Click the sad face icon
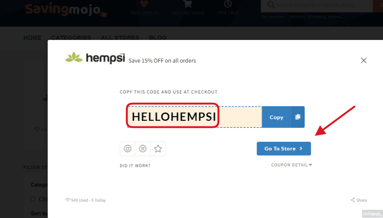The width and height of the screenshot is (383, 218). 143,149
